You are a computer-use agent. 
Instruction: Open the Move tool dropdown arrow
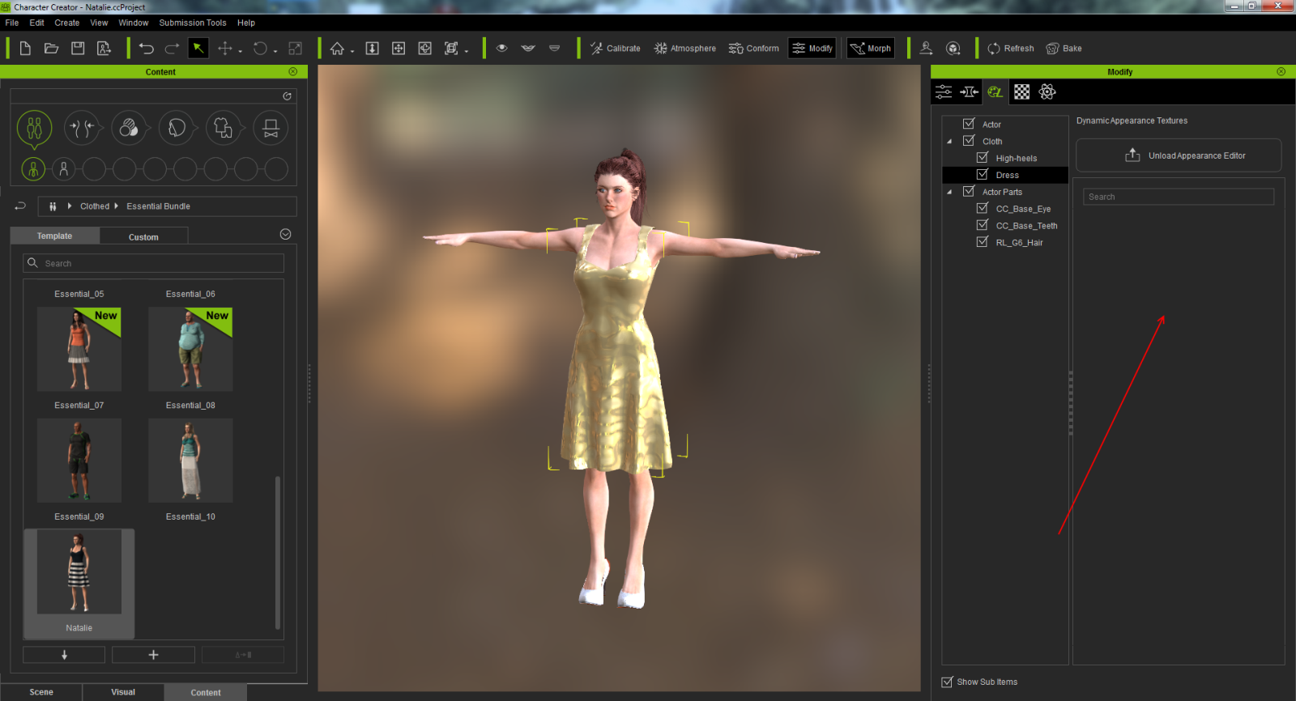[x=241, y=52]
